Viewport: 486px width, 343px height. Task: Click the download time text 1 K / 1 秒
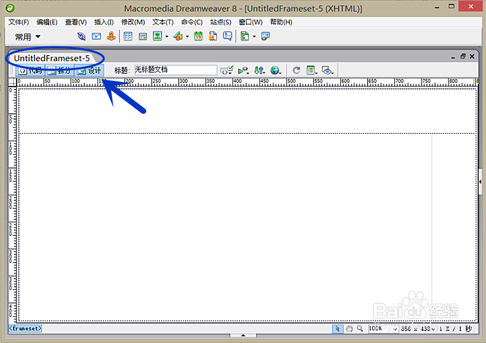(x=455, y=329)
